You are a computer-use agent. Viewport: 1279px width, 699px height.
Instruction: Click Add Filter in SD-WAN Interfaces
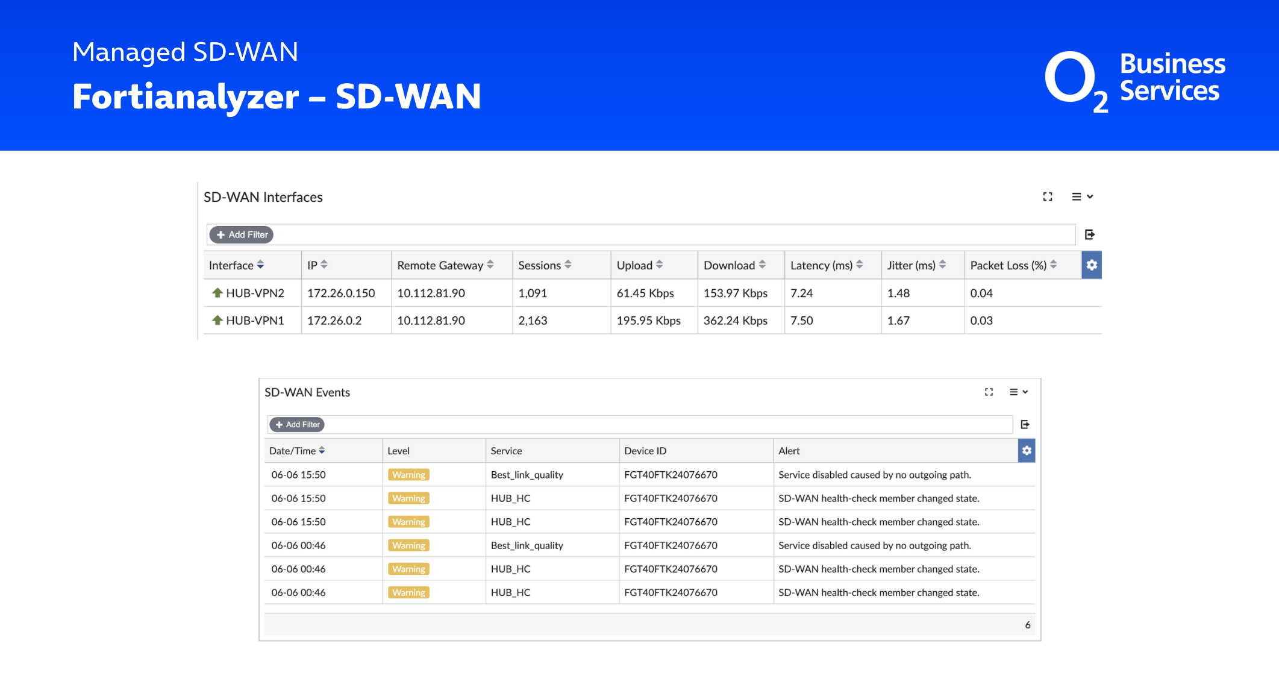(x=242, y=234)
